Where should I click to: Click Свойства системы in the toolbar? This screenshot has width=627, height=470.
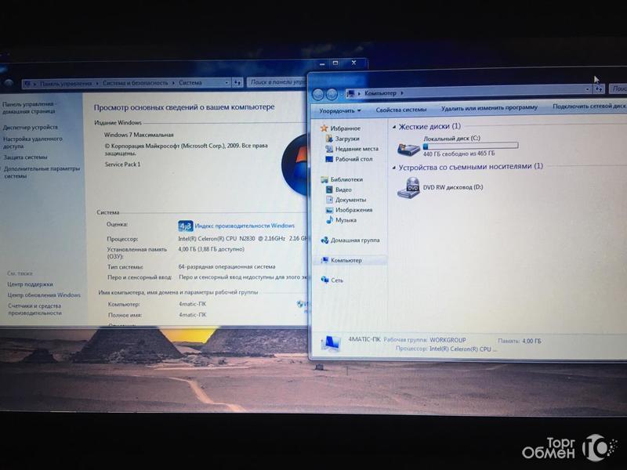(x=400, y=110)
